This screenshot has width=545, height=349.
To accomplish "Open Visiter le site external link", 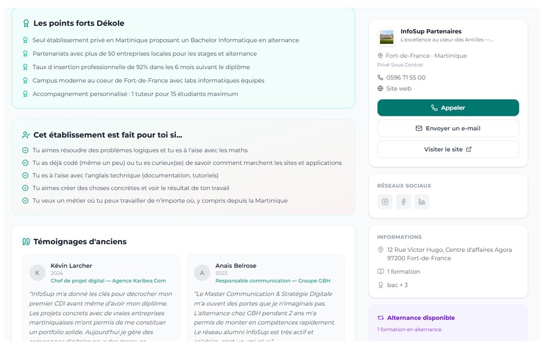I will 448,149.
